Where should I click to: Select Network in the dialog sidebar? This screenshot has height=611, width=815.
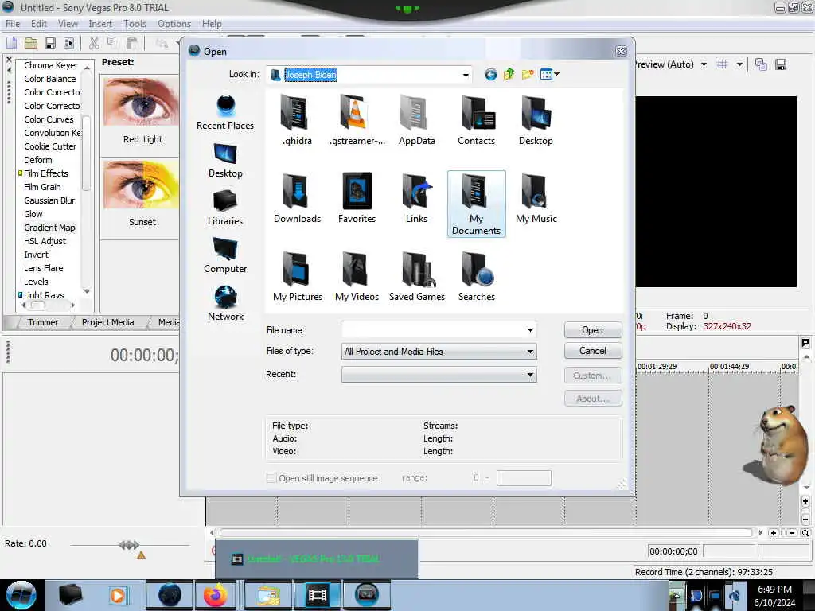pyautogui.click(x=225, y=303)
